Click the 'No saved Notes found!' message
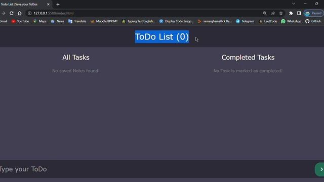Viewport: 324px width, 182px height. tap(76, 71)
